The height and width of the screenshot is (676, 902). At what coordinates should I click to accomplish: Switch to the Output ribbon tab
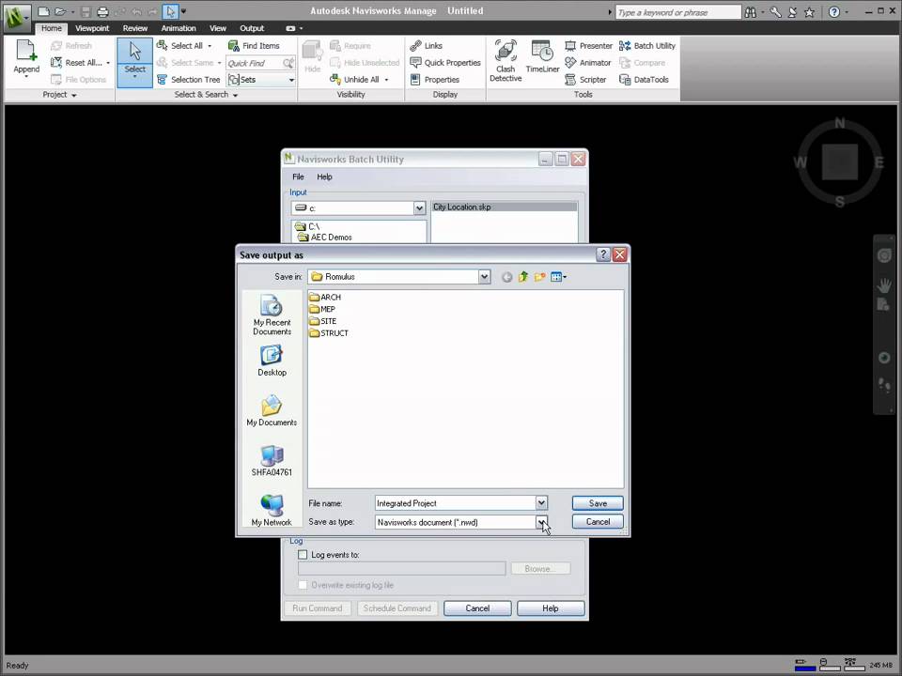click(252, 28)
